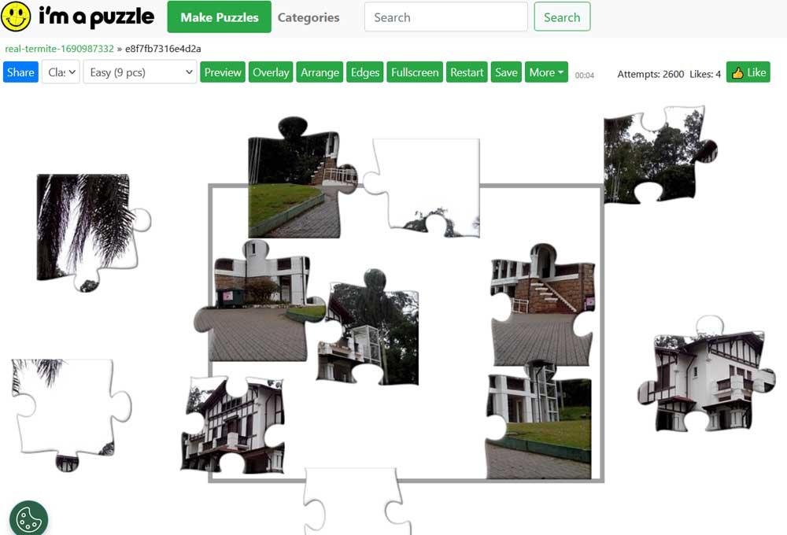Viewport: 787px width, 535px height.
Task: Open the Make Puzzles page
Action: (x=220, y=17)
